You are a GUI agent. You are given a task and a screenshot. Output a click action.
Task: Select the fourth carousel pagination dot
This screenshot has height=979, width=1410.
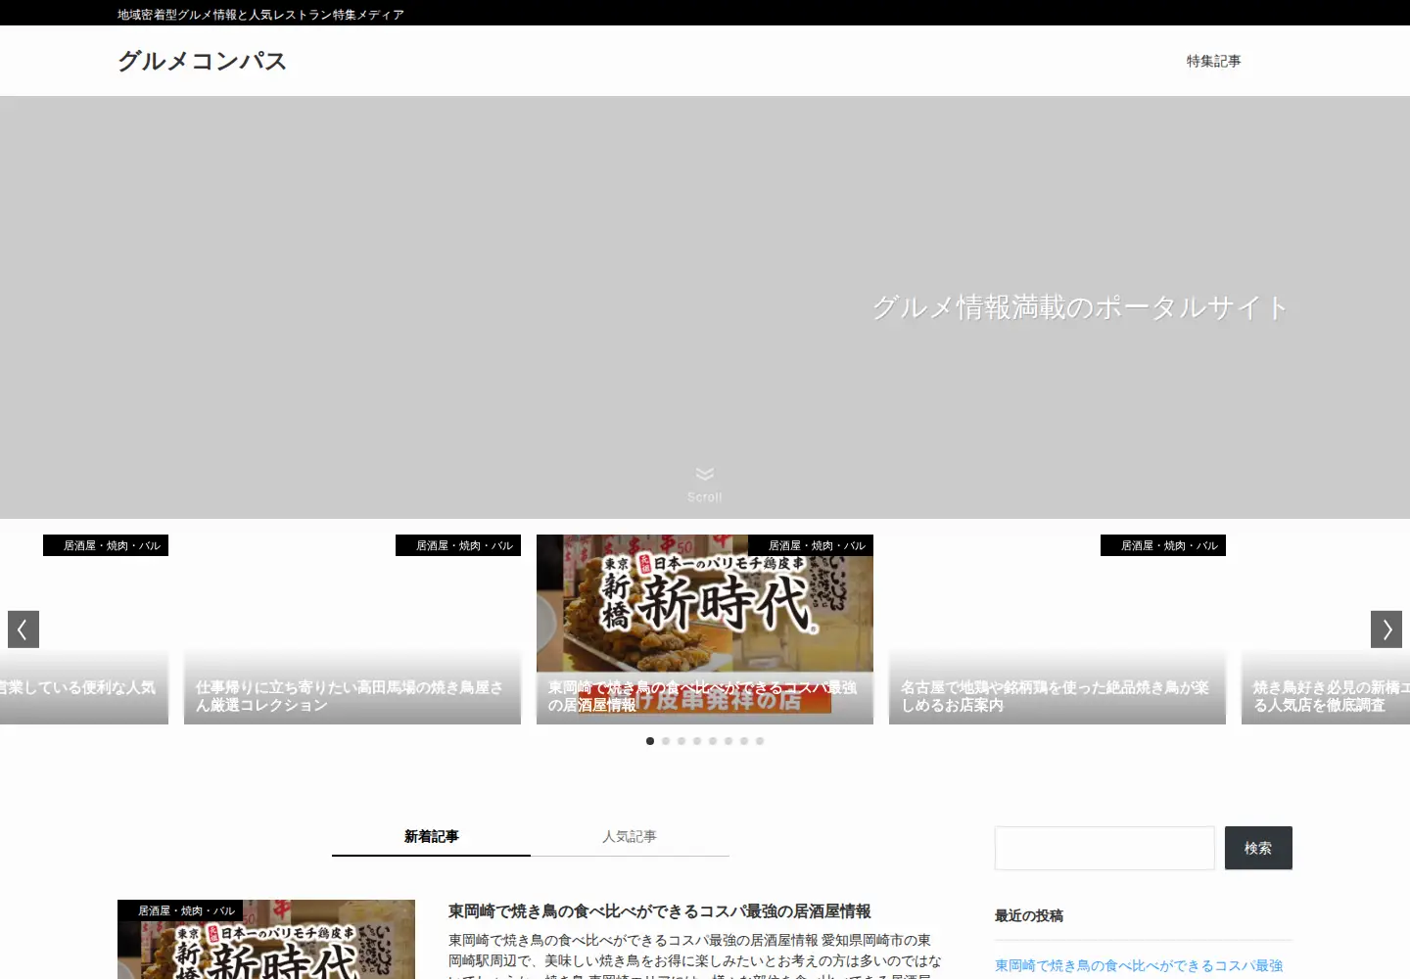[697, 741]
